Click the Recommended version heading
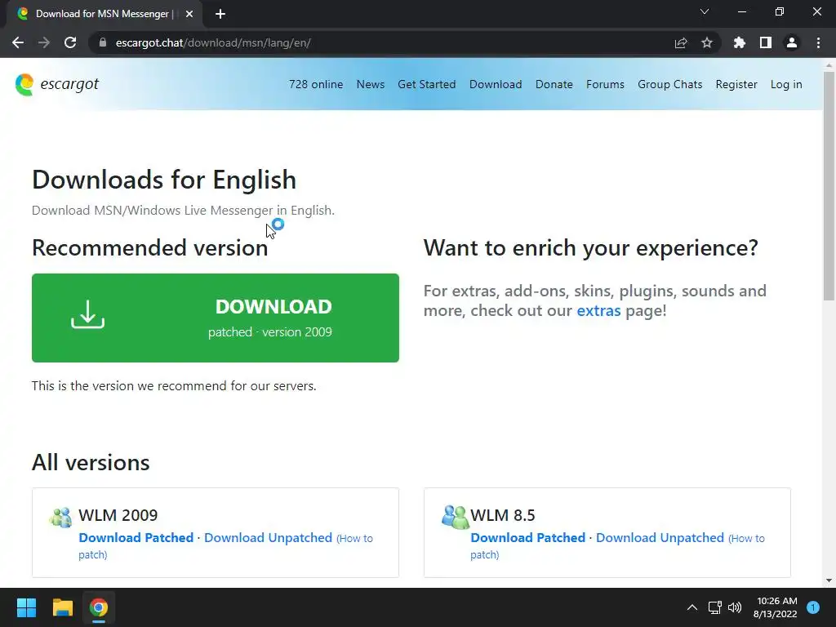The image size is (836, 627). click(150, 248)
